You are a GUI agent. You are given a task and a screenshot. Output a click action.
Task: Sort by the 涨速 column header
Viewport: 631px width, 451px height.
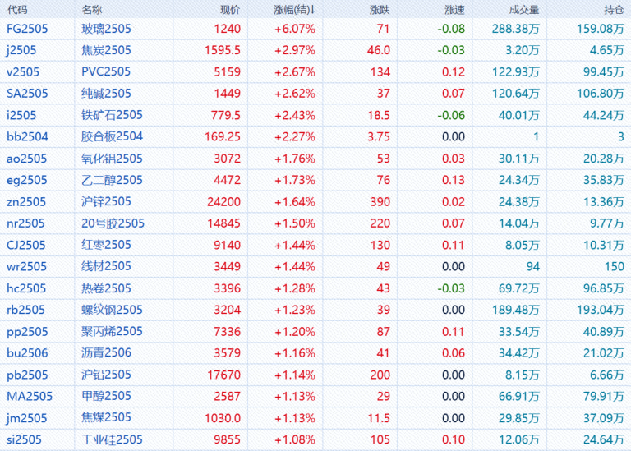(x=454, y=10)
